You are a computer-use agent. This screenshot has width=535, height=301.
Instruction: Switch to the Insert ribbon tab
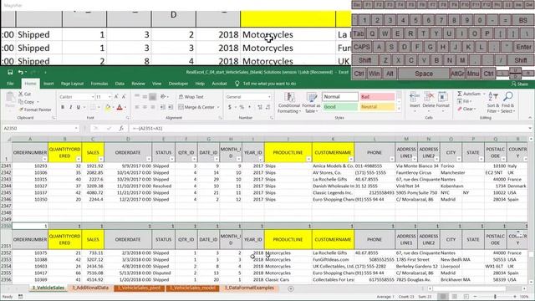[48, 84]
